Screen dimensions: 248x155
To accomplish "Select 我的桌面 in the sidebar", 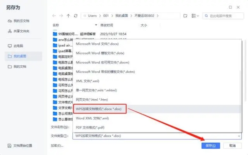I will (24, 56).
